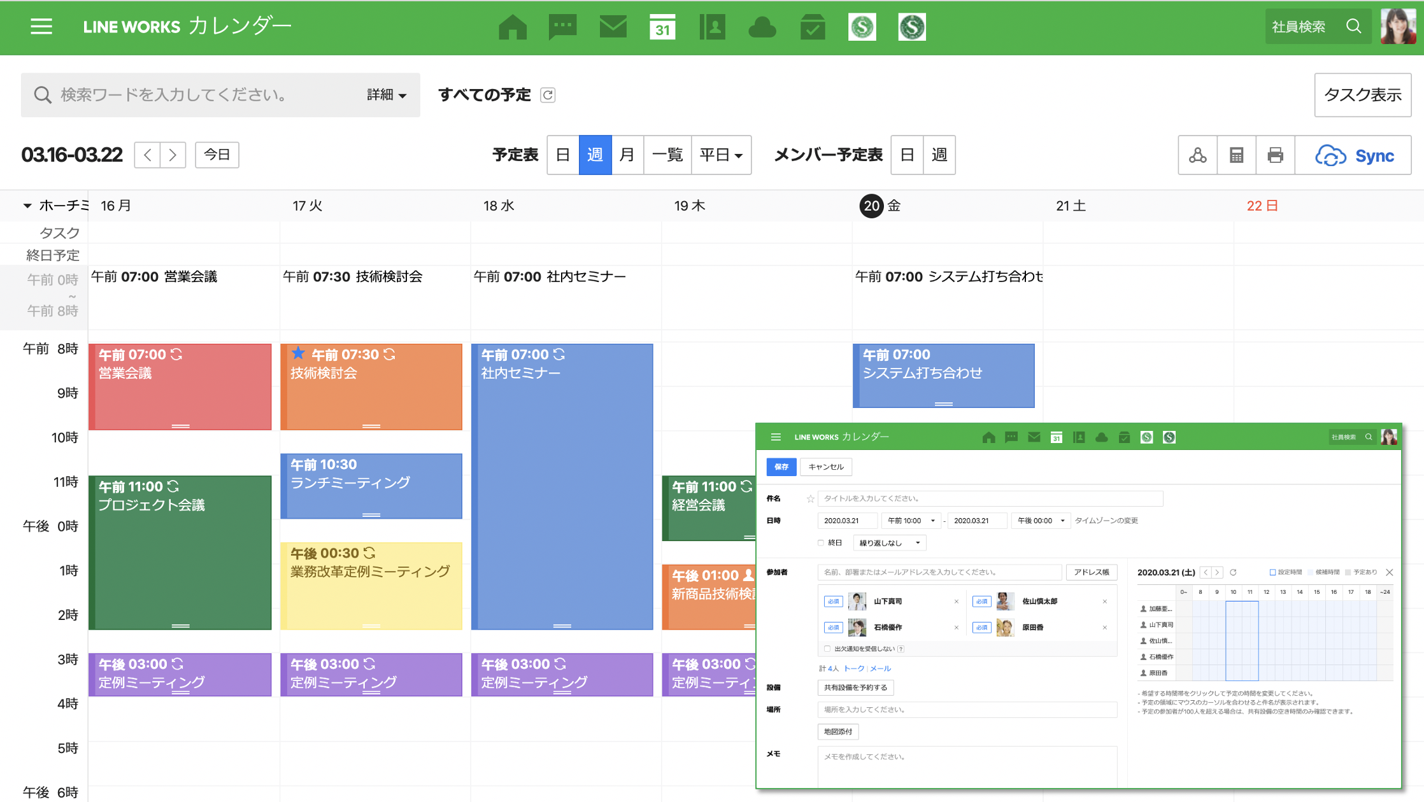Open start time 午前 10:00 dropdown
The height and width of the screenshot is (802, 1424).
(x=911, y=521)
